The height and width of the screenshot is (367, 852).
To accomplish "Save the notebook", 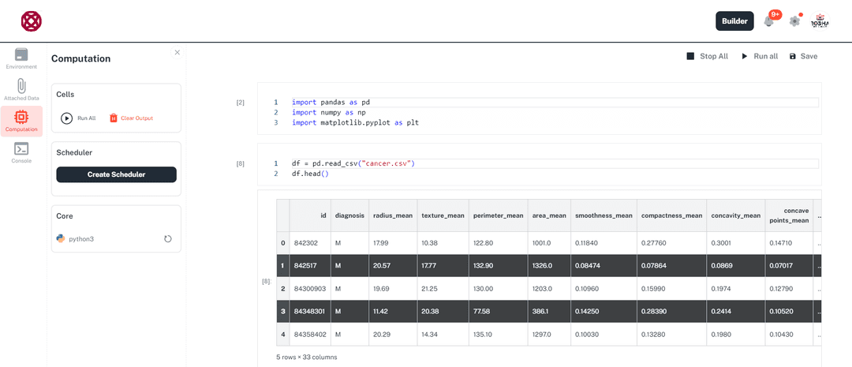I will (803, 57).
